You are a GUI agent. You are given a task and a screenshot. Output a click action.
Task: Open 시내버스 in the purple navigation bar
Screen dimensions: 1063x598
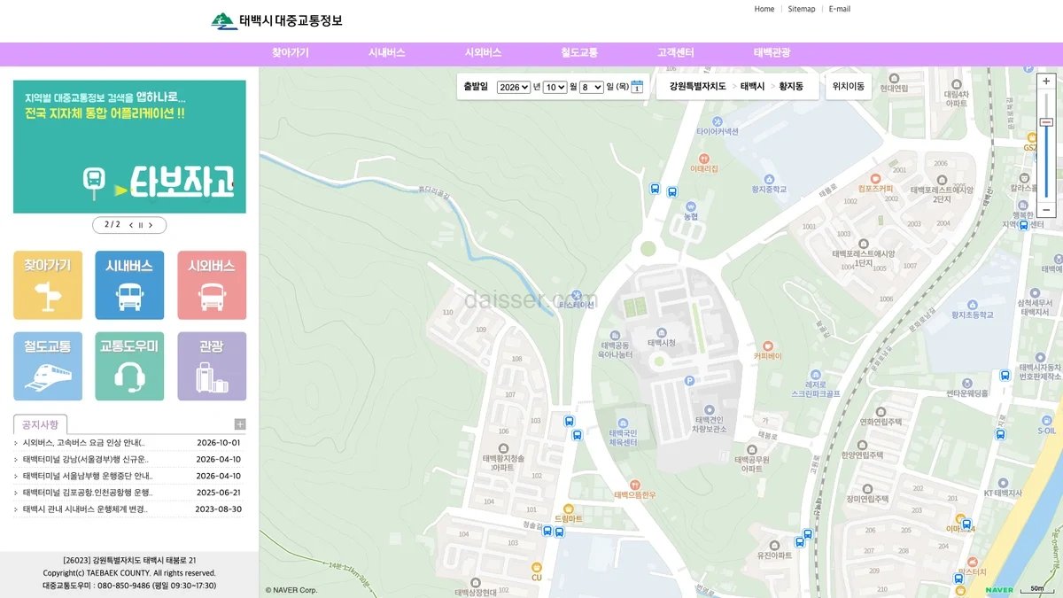coord(387,53)
